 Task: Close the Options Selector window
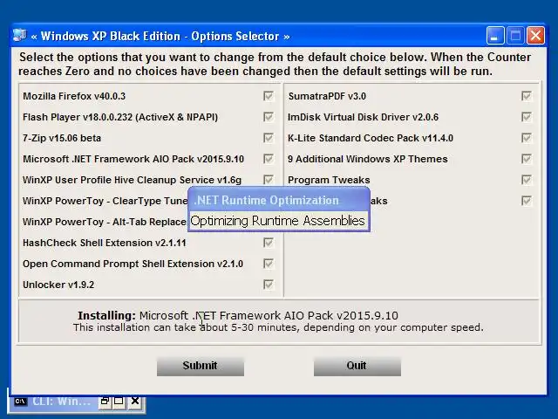pos(535,36)
